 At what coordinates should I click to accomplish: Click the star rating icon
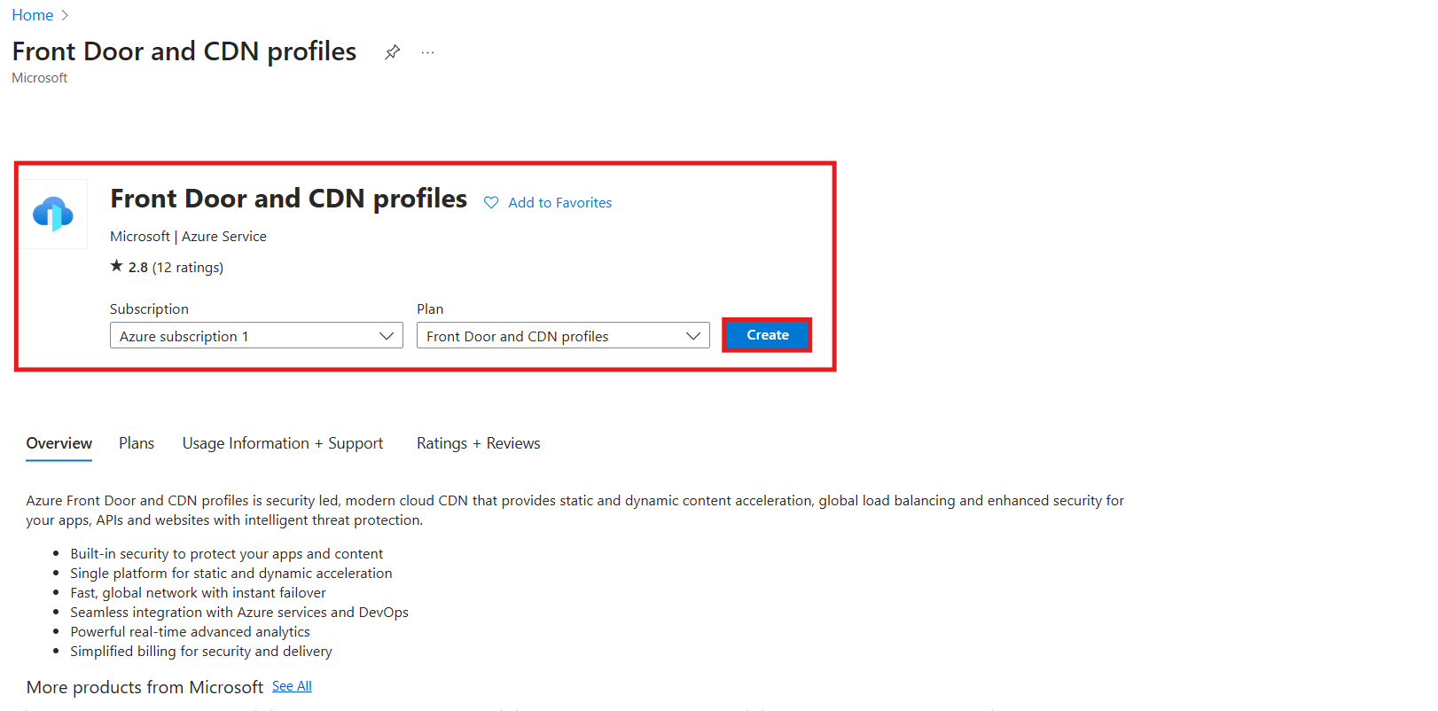coord(116,265)
